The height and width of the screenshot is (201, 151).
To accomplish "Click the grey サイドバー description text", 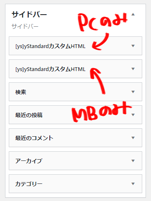I will pos(25,26).
